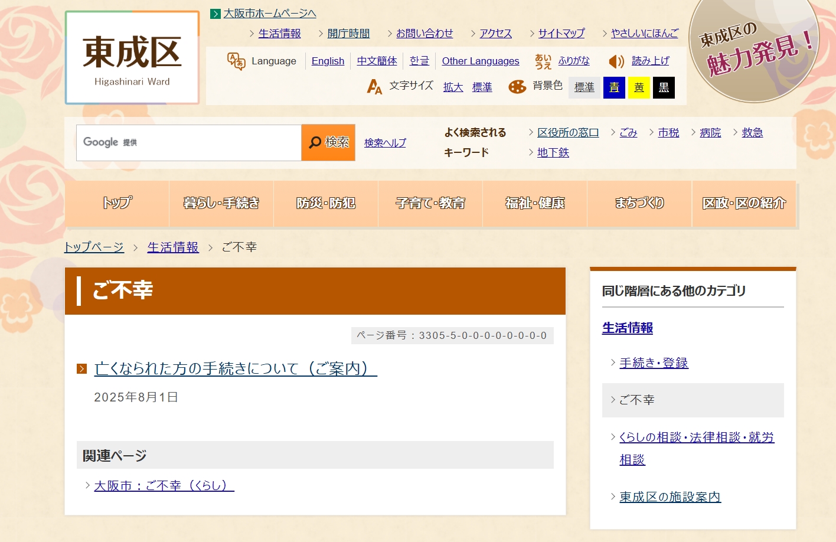Click the speaker read-aloud icon
The height and width of the screenshot is (542, 836).
616,61
